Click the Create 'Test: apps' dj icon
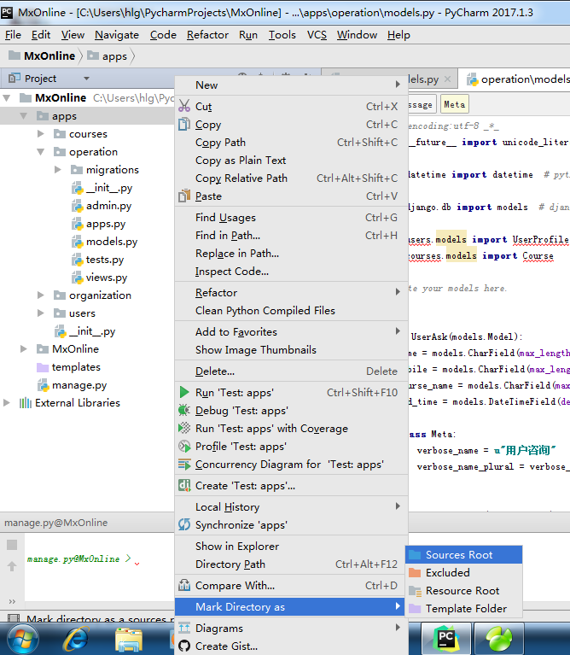The height and width of the screenshot is (655, 570). click(184, 485)
